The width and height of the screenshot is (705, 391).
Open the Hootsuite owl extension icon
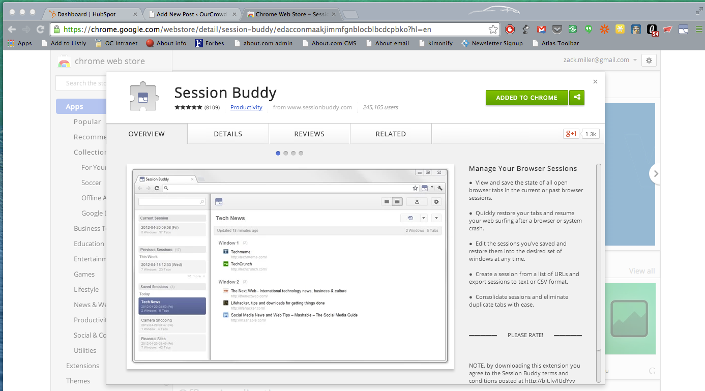[x=636, y=29]
